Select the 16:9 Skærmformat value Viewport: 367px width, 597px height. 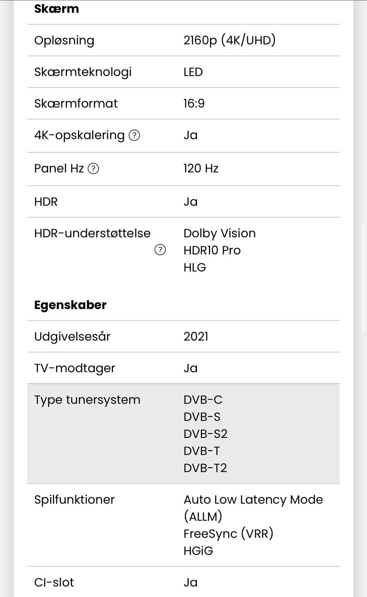coord(194,103)
